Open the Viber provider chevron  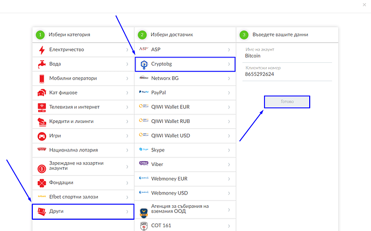pos(229,164)
